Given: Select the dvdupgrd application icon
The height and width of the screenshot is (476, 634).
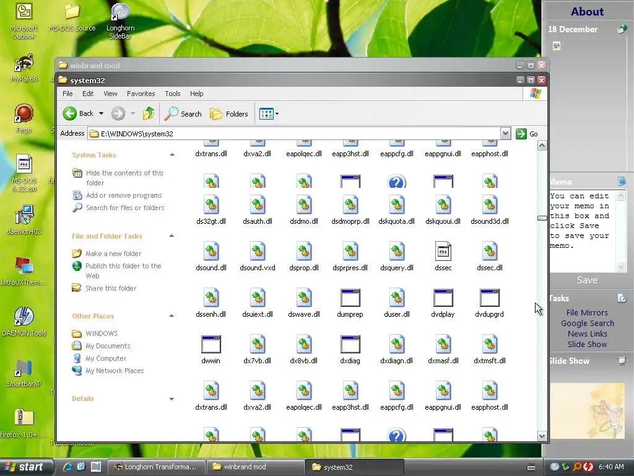Looking at the screenshot, I should pyautogui.click(x=490, y=298).
